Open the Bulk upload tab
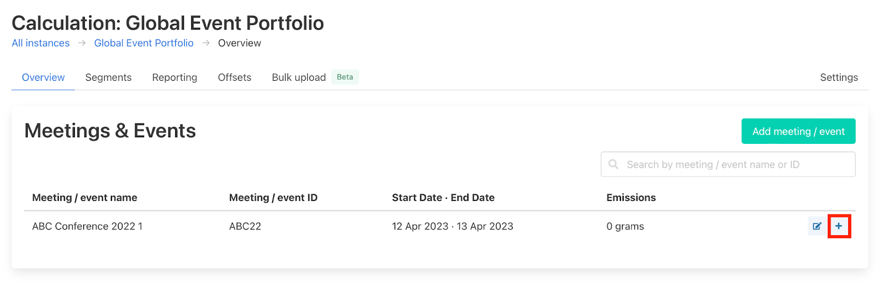 [298, 77]
